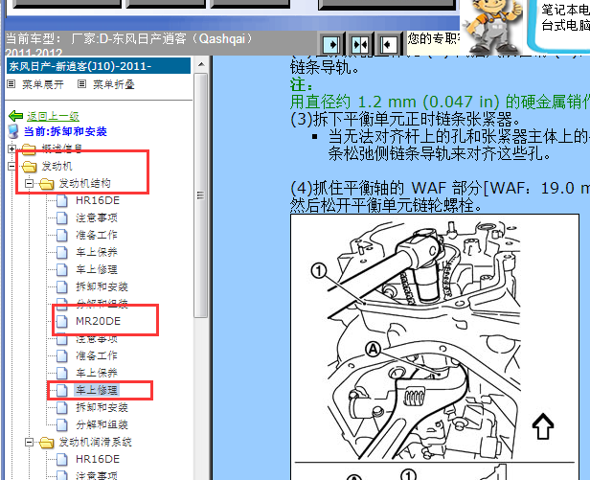Click the computer icon beside 当前:拆卸和安装
The image size is (590, 480).
click(13, 131)
